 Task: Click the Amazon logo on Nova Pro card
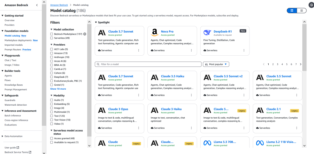tap(154, 33)
